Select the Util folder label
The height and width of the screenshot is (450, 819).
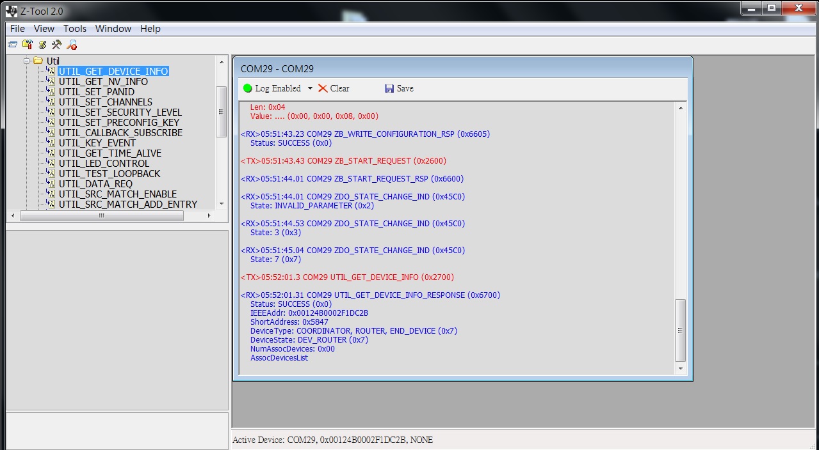(x=53, y=61)
